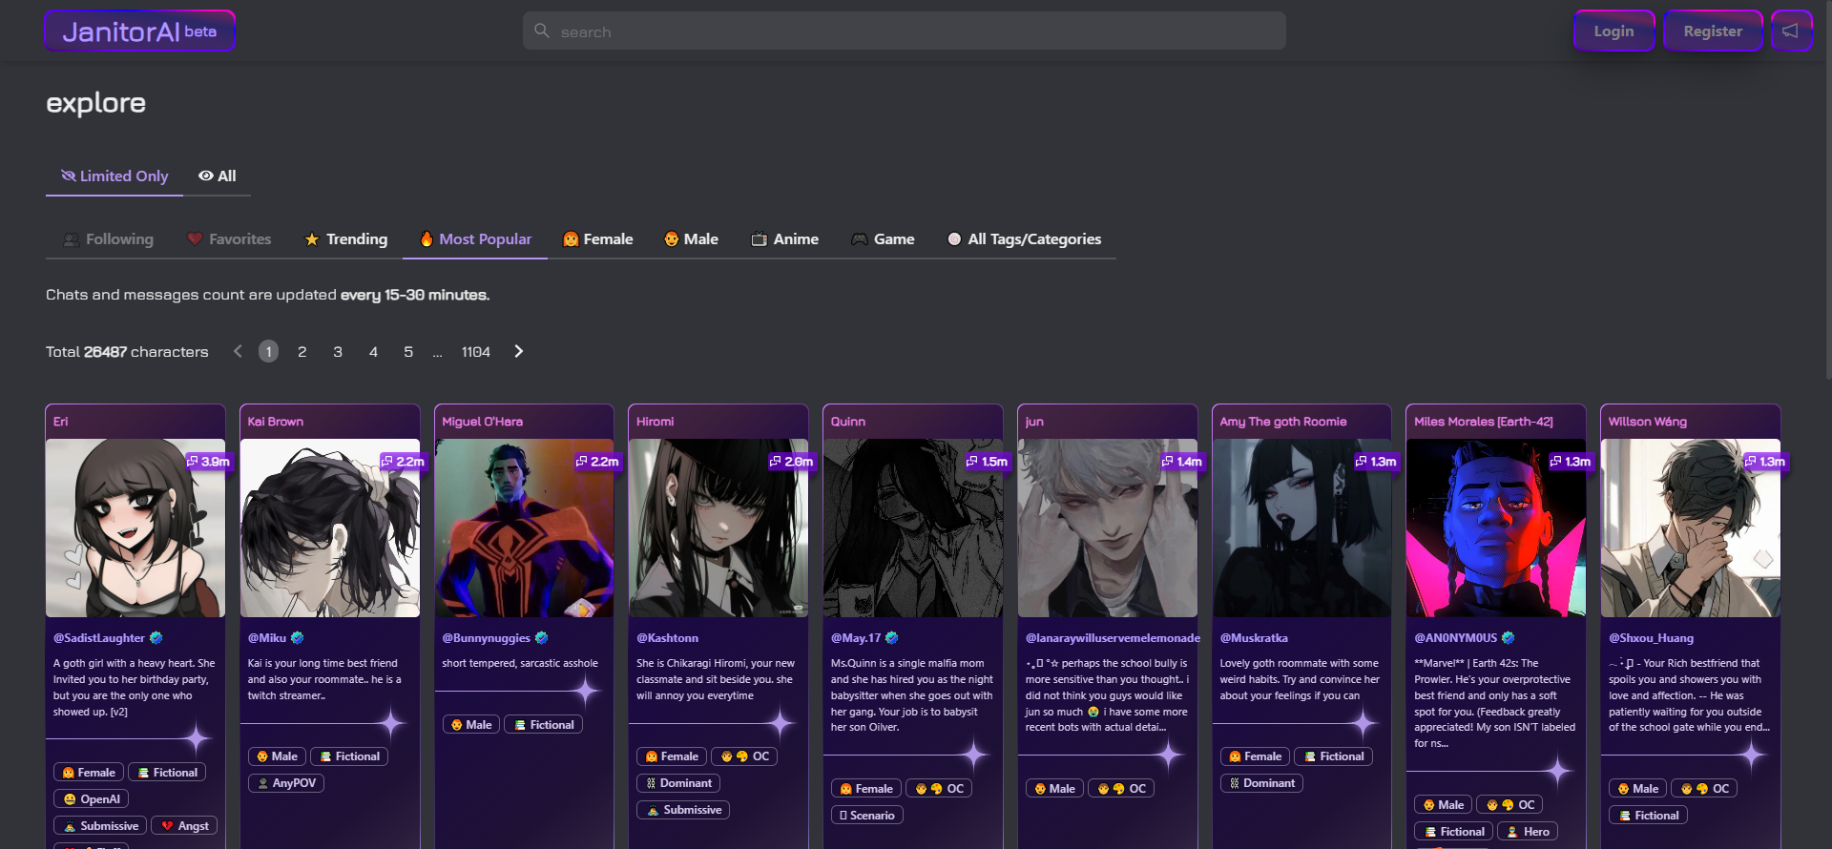Open the Anime tab
Viewport: 1832px width, 849px height.
(784, 239)
